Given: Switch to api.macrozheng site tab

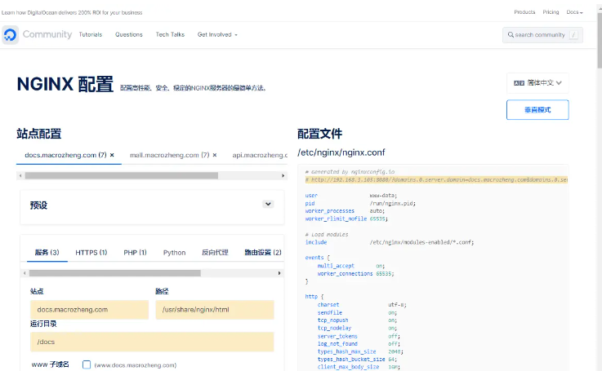Looking at the screenshot, I should click(x=260, y=155).
